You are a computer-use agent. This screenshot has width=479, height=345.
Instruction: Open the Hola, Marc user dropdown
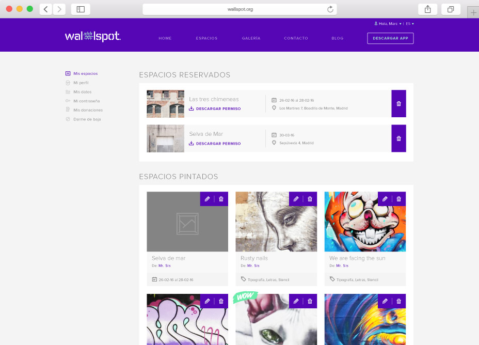(388, 24)
